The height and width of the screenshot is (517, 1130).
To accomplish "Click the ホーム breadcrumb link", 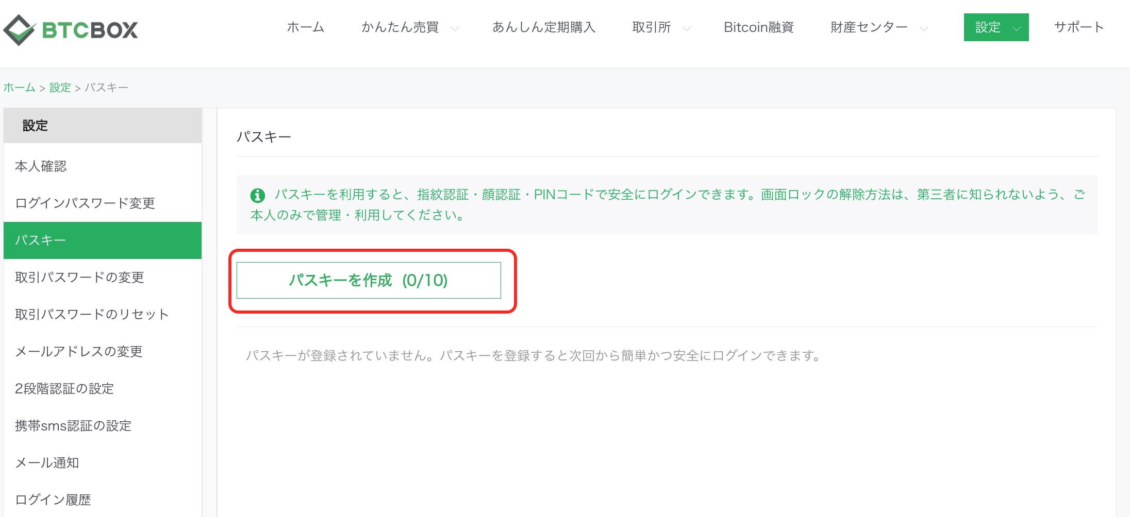I will pyautogui.click(x=20, y=88).
